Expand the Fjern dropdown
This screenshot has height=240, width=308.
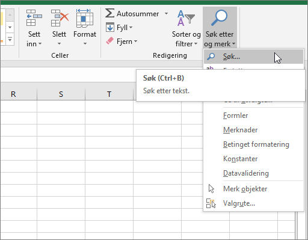pos(135,41)
